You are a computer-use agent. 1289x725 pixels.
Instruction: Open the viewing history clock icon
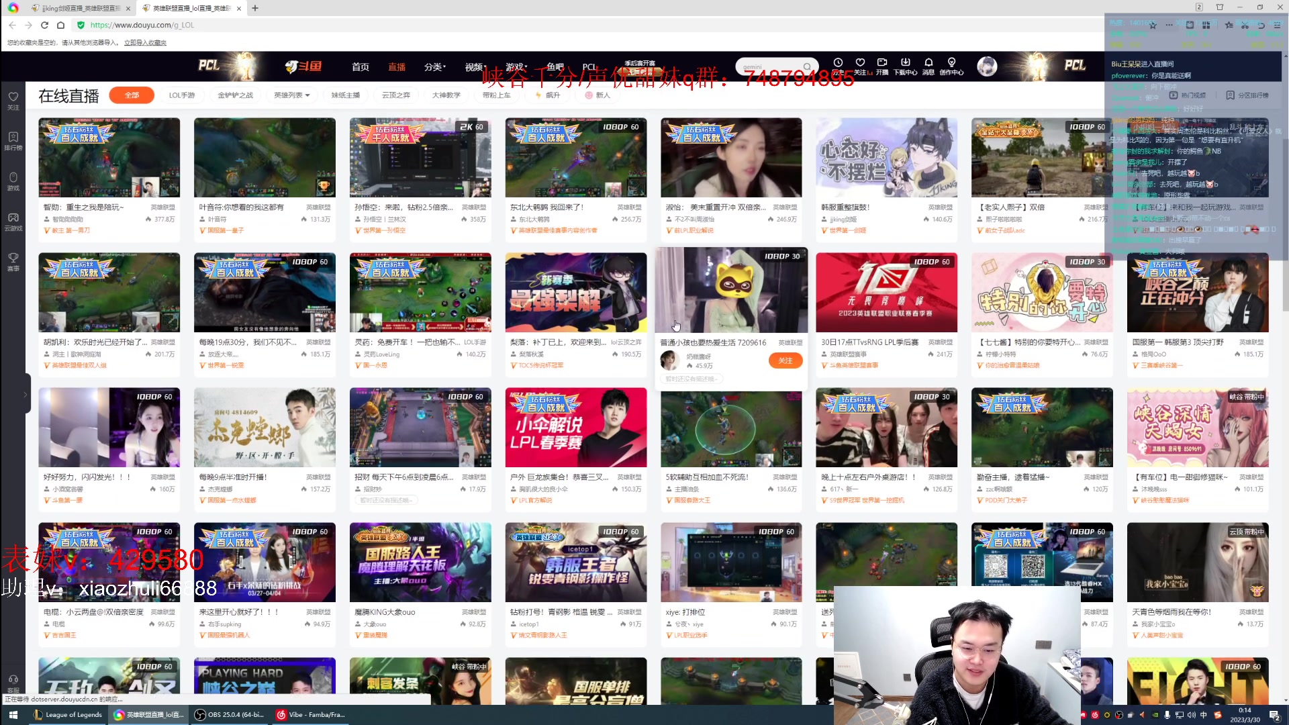click(838, 63)
